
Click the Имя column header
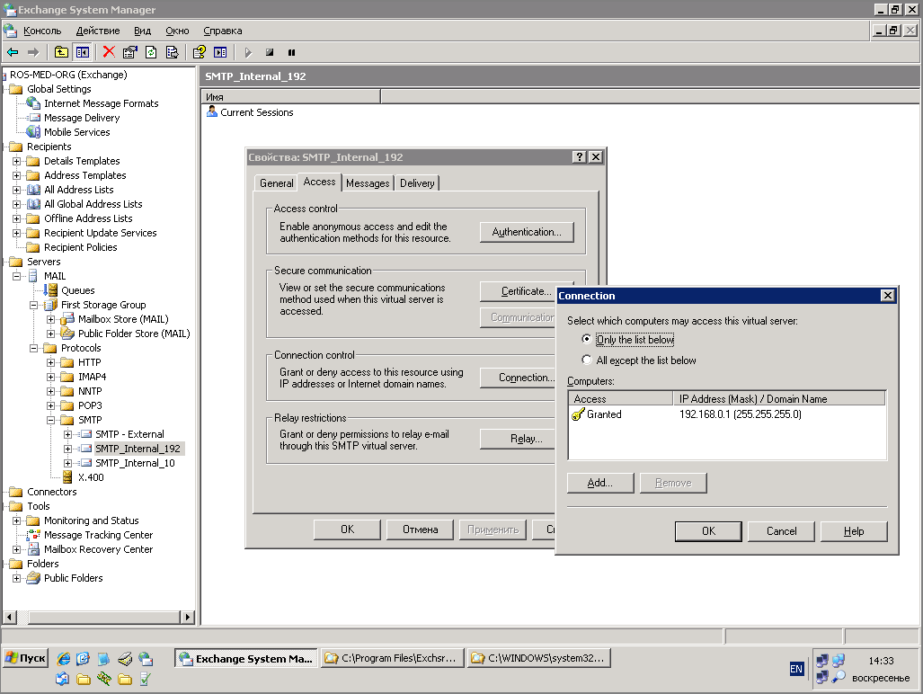[x=291, y=96]
